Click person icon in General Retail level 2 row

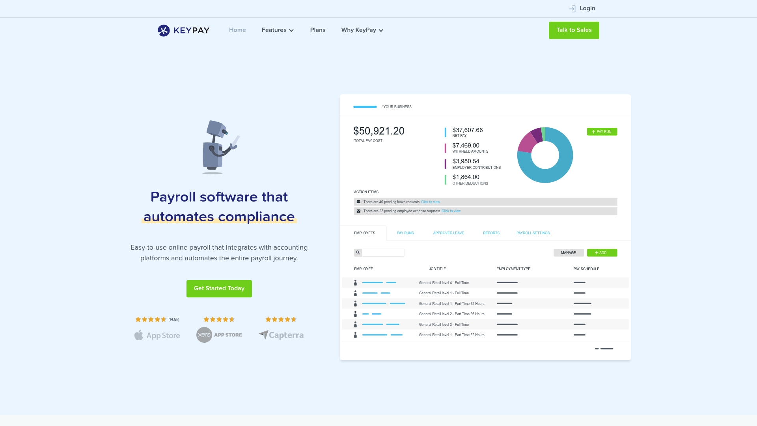[x=355, y=314]
